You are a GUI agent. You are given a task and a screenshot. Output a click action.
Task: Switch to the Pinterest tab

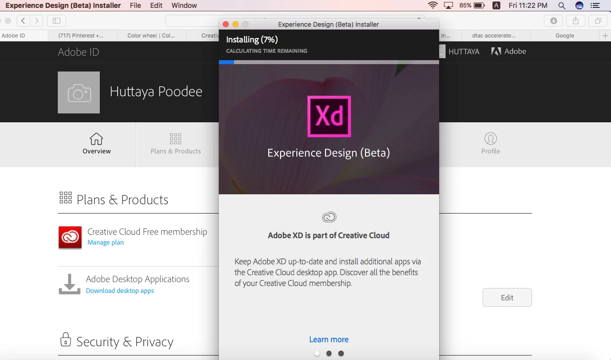(83, 36)
